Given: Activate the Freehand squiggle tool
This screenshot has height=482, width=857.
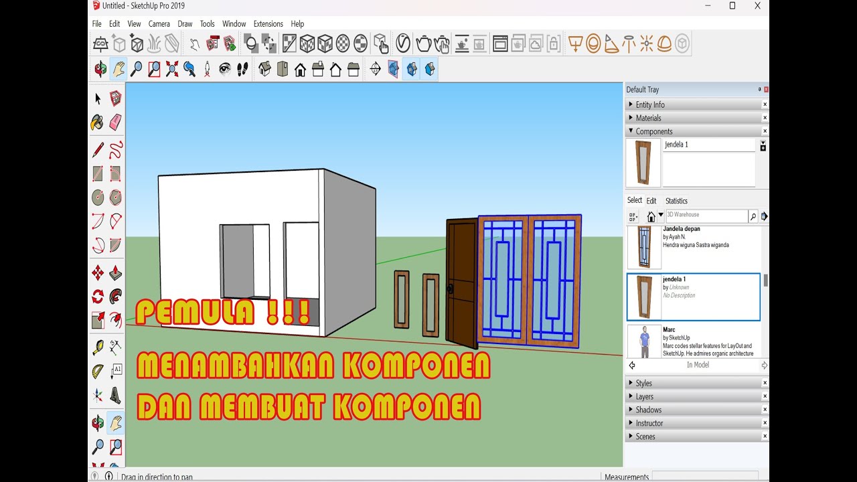Looking at the screenshot, I should click(x=115, y=150).
